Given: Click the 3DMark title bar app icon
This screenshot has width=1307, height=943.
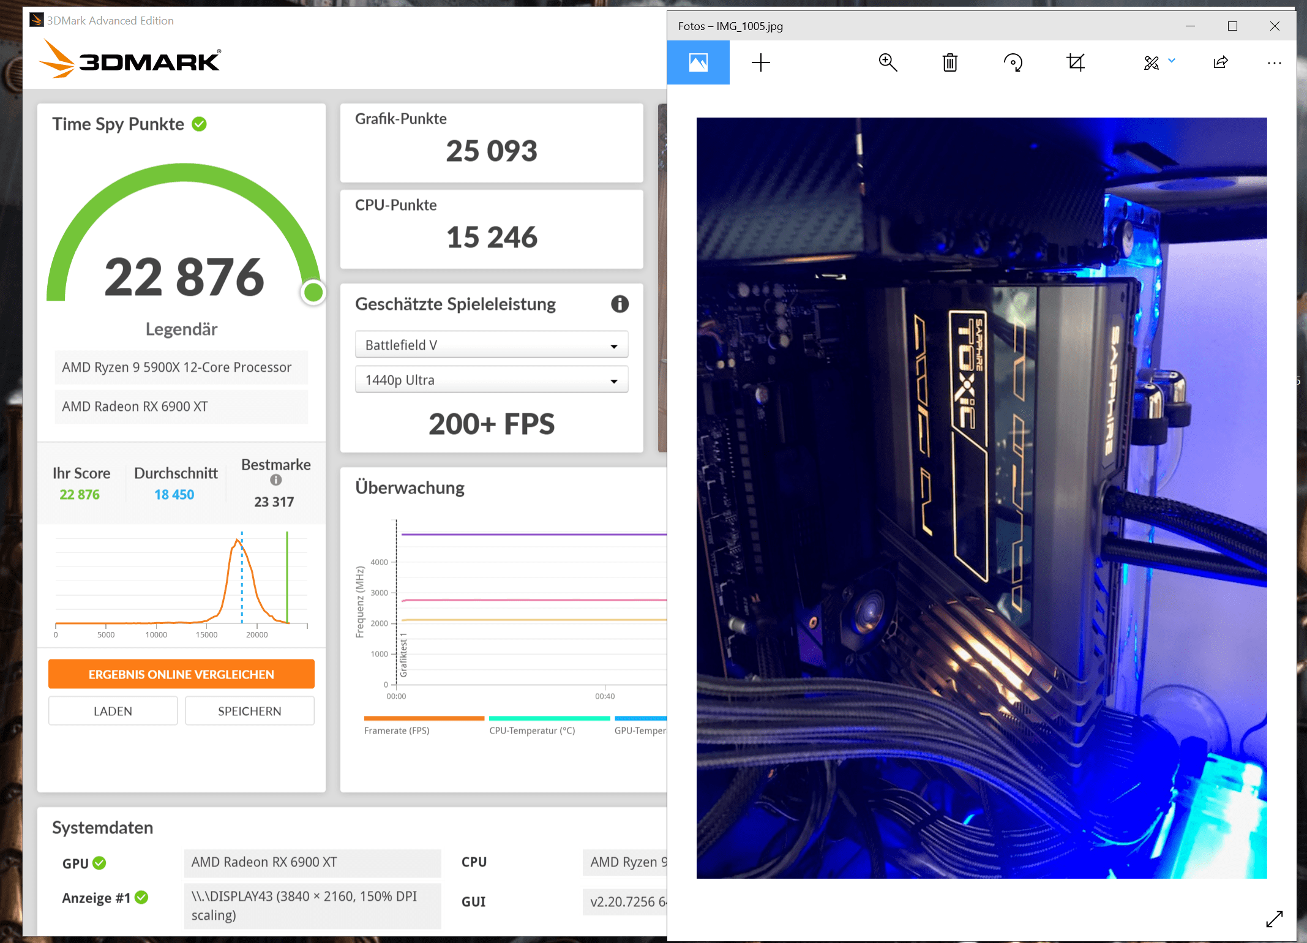Looking at the screenshot, I should (37, 20).
